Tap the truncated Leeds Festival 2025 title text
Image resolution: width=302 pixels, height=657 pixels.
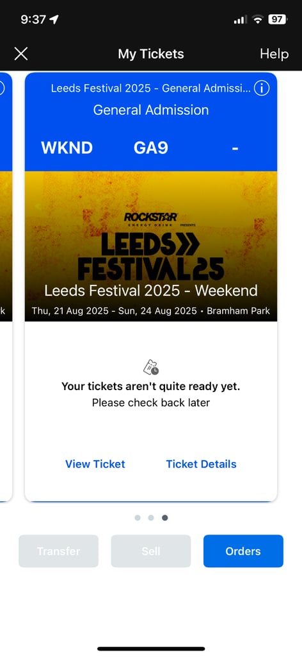point(151,89)
